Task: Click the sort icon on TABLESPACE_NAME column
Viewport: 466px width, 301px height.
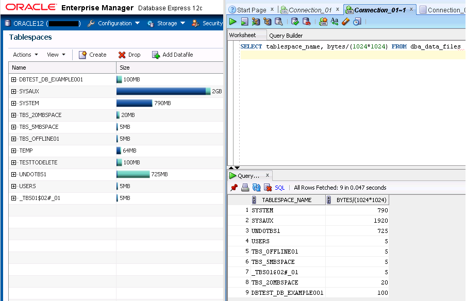Action: 254,200
